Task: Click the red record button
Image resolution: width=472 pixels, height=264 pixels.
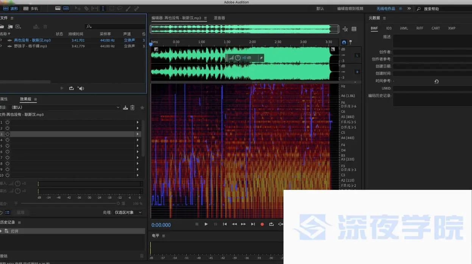Action: [x=262, y=224]
